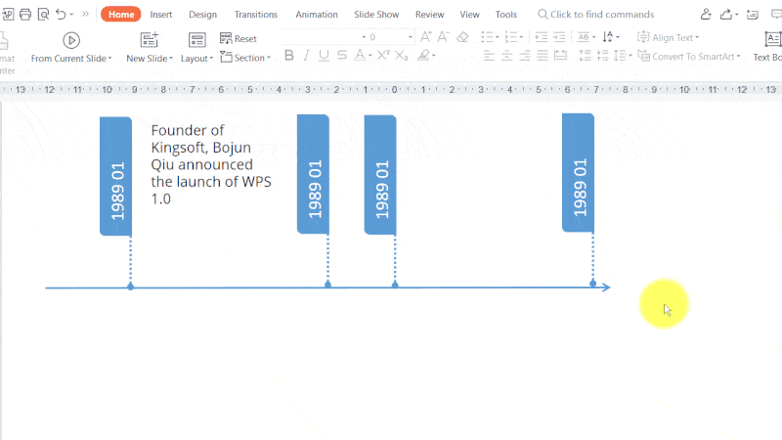Click the Clear Formatting eraser icon
This screenshot has width=782, height=440.
[x=462, y=37]
